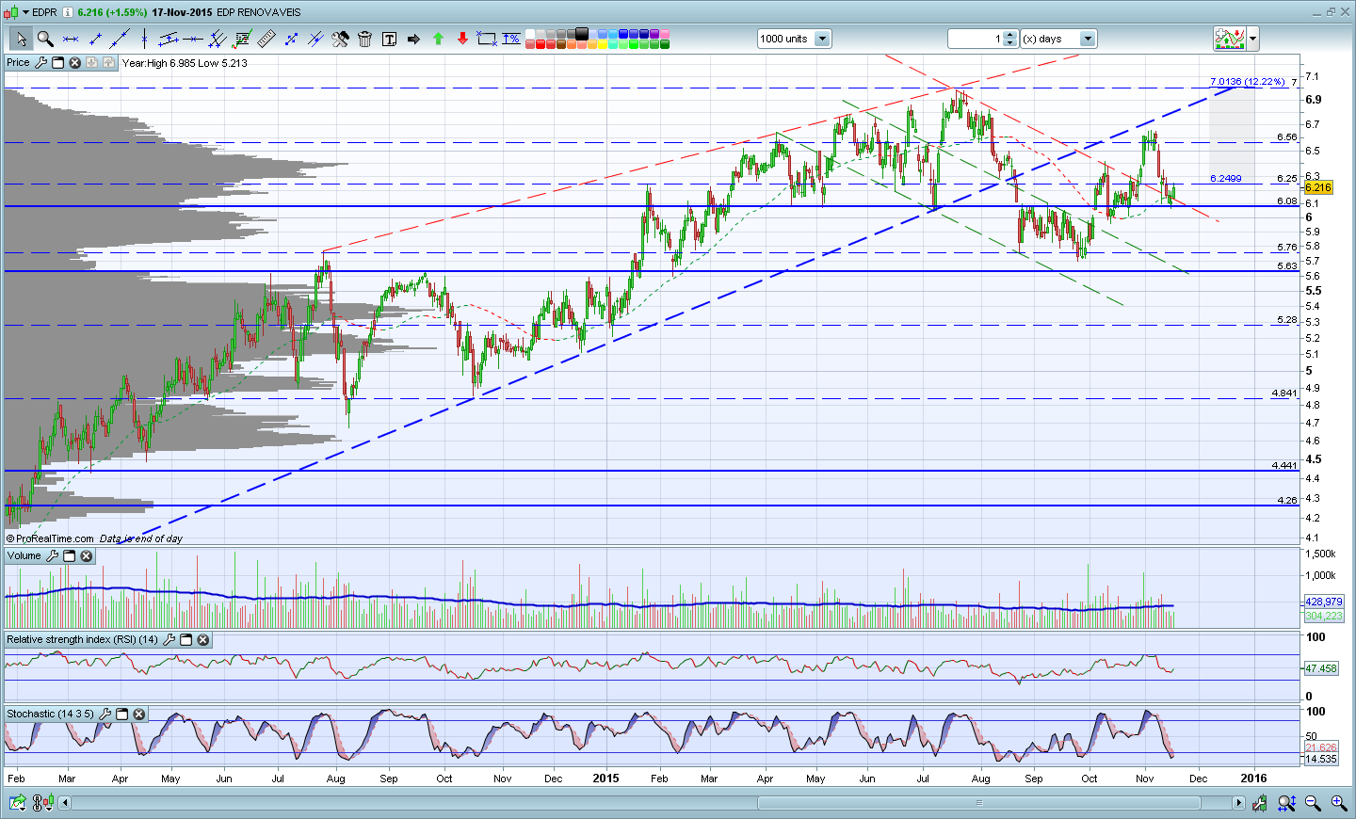Click the 2015 label on the time axis
The image size is (1356, 819).
606,779
